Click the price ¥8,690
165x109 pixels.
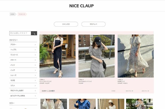click(81, 83)
